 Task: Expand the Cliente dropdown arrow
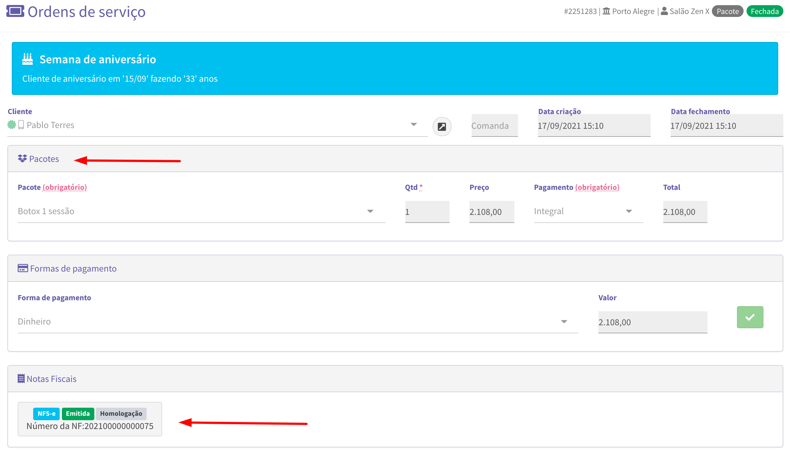tap(413, 124)
